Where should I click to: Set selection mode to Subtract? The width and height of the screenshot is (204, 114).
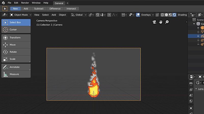tap(39, 9)
